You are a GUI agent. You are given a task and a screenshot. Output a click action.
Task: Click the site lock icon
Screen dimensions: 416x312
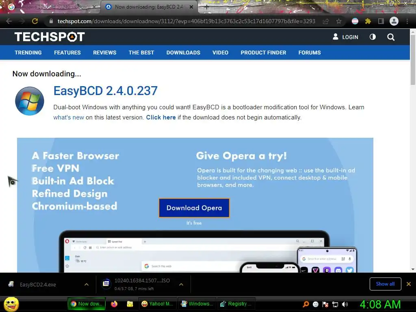pos(51,21)
